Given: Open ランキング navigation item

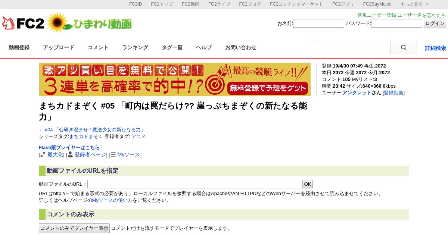Looking at the screenshot, I should click(135, 47).
